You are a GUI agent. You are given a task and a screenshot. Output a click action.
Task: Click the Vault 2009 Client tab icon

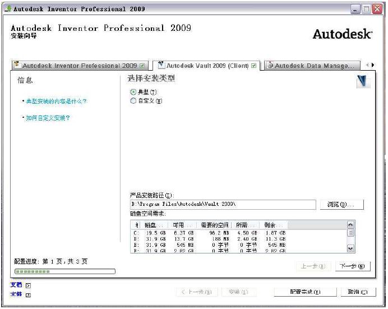tap(161, 65)
